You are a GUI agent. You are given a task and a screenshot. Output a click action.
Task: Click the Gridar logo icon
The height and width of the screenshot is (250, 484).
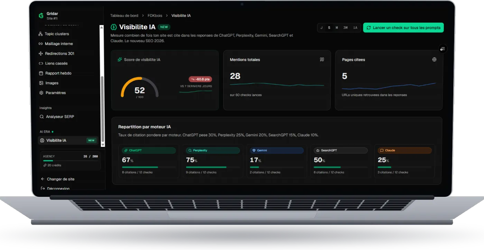click(x=41, y=16)
